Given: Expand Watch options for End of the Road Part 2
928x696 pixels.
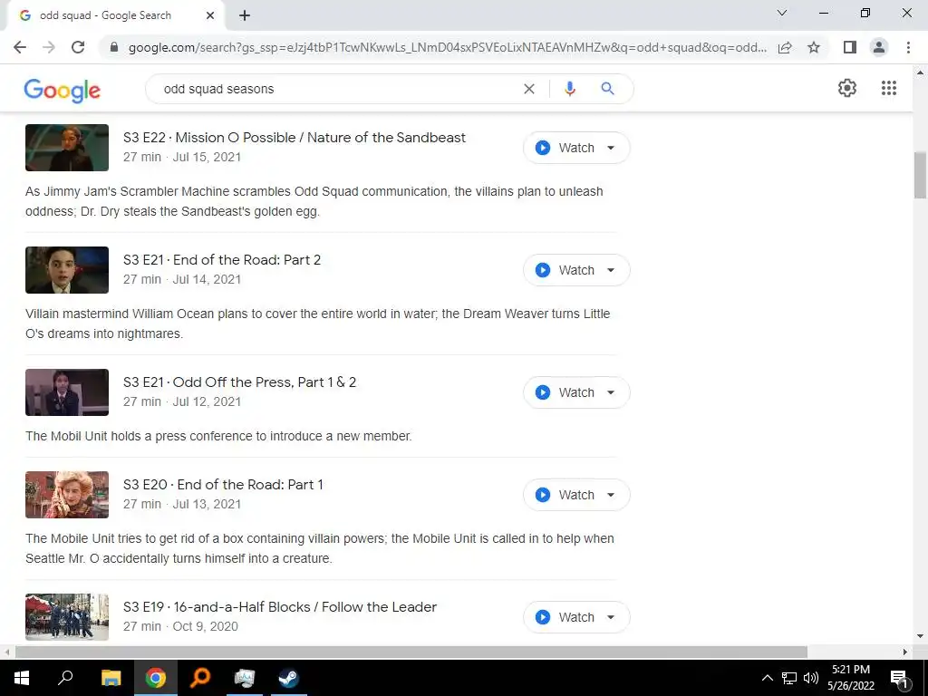Looking at the screenshot, I should click(x=611, y=270).
